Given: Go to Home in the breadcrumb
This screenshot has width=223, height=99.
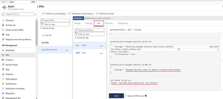Looking at the screenshot, I should pyautogui.click(x=4, y=2).
